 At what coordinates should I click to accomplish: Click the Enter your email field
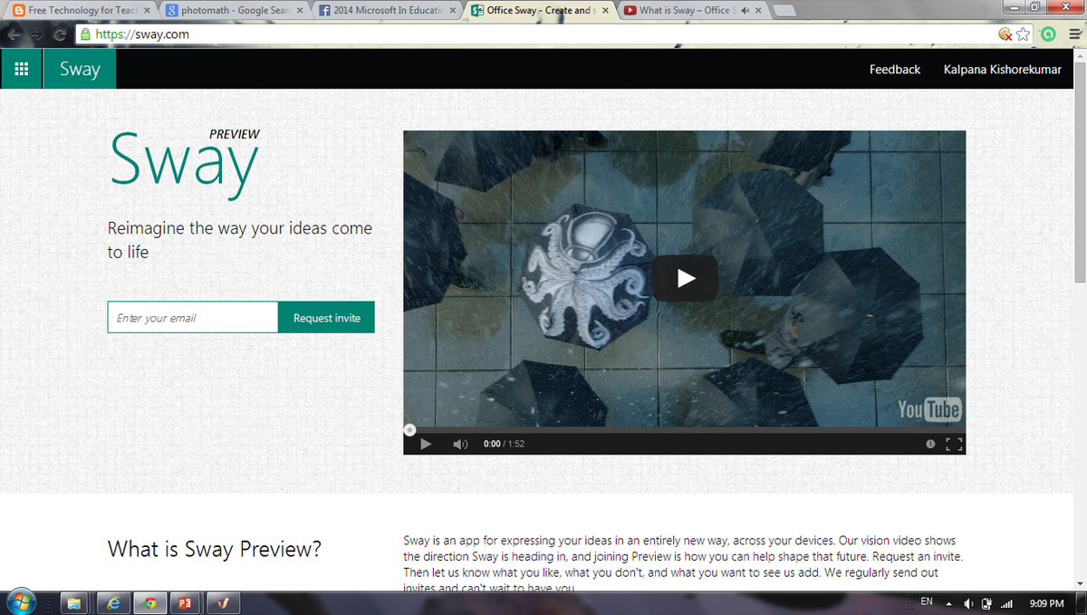click(x=193, y=318)
